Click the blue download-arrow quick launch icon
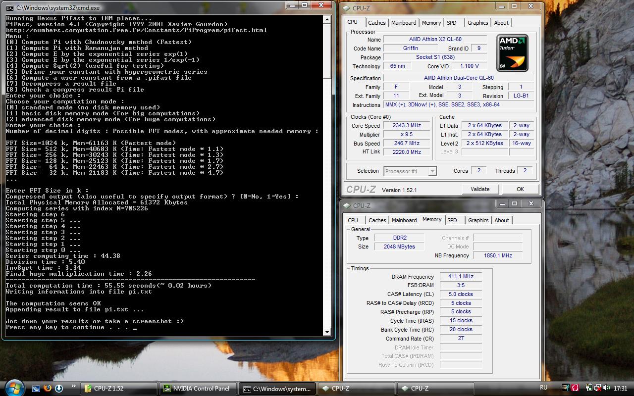 coord(59,389)
